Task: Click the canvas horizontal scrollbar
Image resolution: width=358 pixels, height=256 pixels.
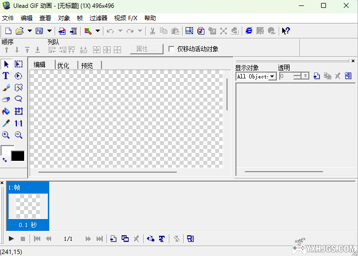Action: (x=107, y=172)
